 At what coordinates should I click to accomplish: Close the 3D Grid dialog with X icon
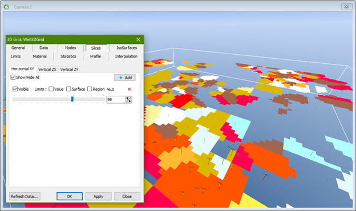point(138,39)
